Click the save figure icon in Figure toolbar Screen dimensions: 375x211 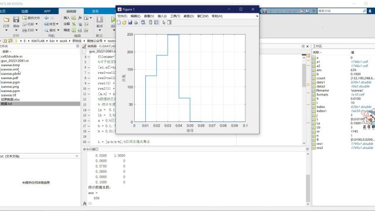coord(130,22)
